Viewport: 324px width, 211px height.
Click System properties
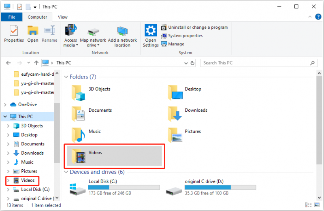coord(182,36)
